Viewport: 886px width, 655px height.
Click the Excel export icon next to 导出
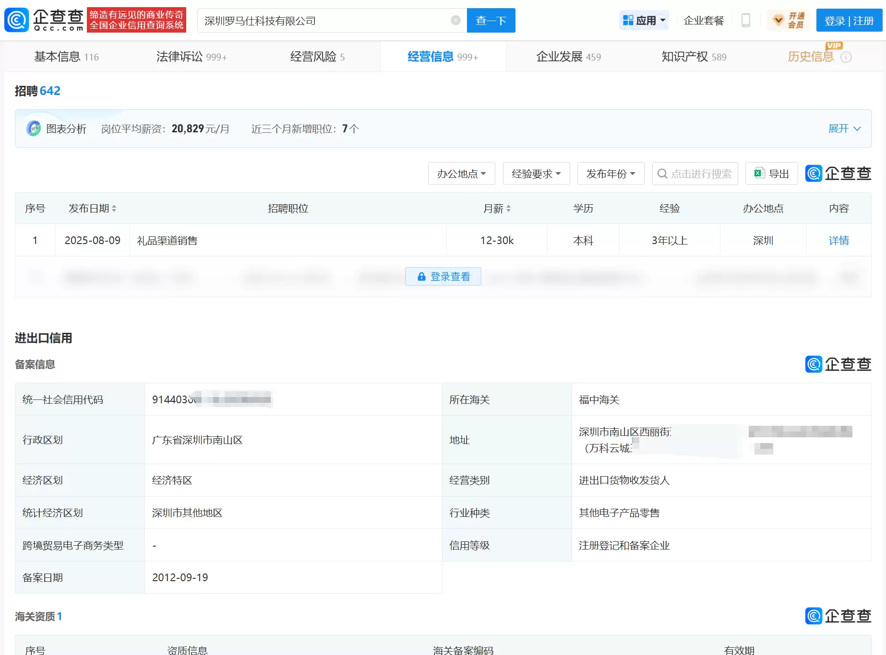(x=759, y=173)
